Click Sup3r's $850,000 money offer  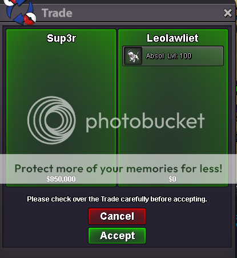(x=61, y=179)
